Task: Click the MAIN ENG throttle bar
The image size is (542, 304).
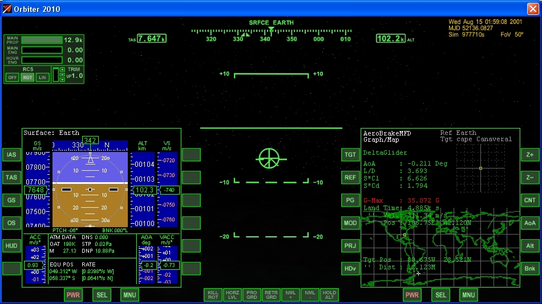Action: coord(42,50)
